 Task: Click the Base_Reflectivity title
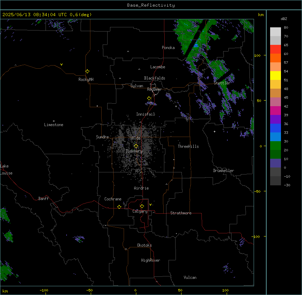coord(151,5)
